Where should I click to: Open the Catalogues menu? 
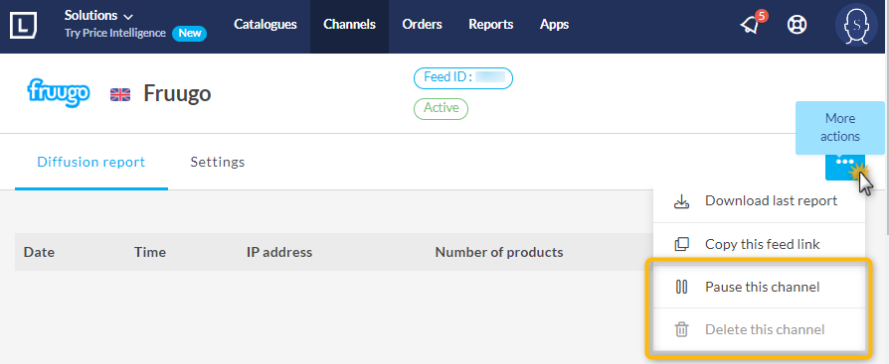[266, 25]
